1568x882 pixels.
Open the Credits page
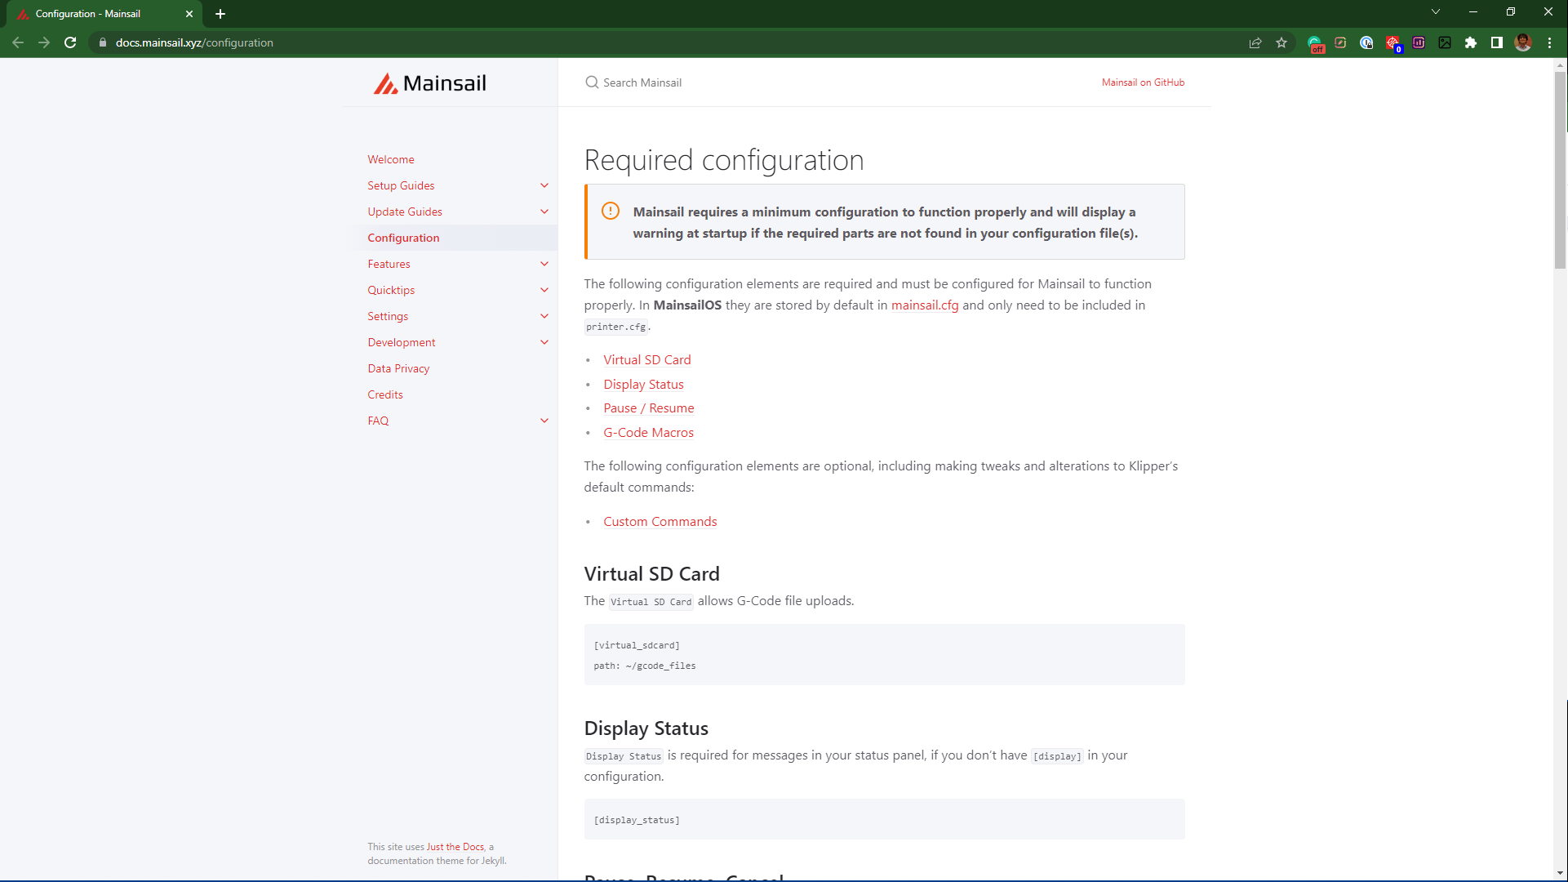point(385,394)
